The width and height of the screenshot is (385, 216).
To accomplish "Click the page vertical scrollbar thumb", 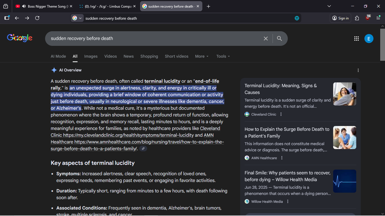I will pyautogui.click(x=382, y=44).
